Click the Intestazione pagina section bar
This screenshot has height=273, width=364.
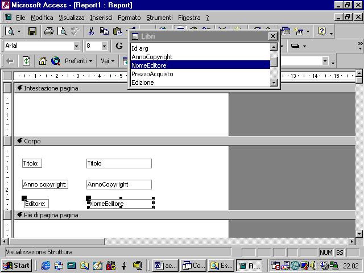185,88
